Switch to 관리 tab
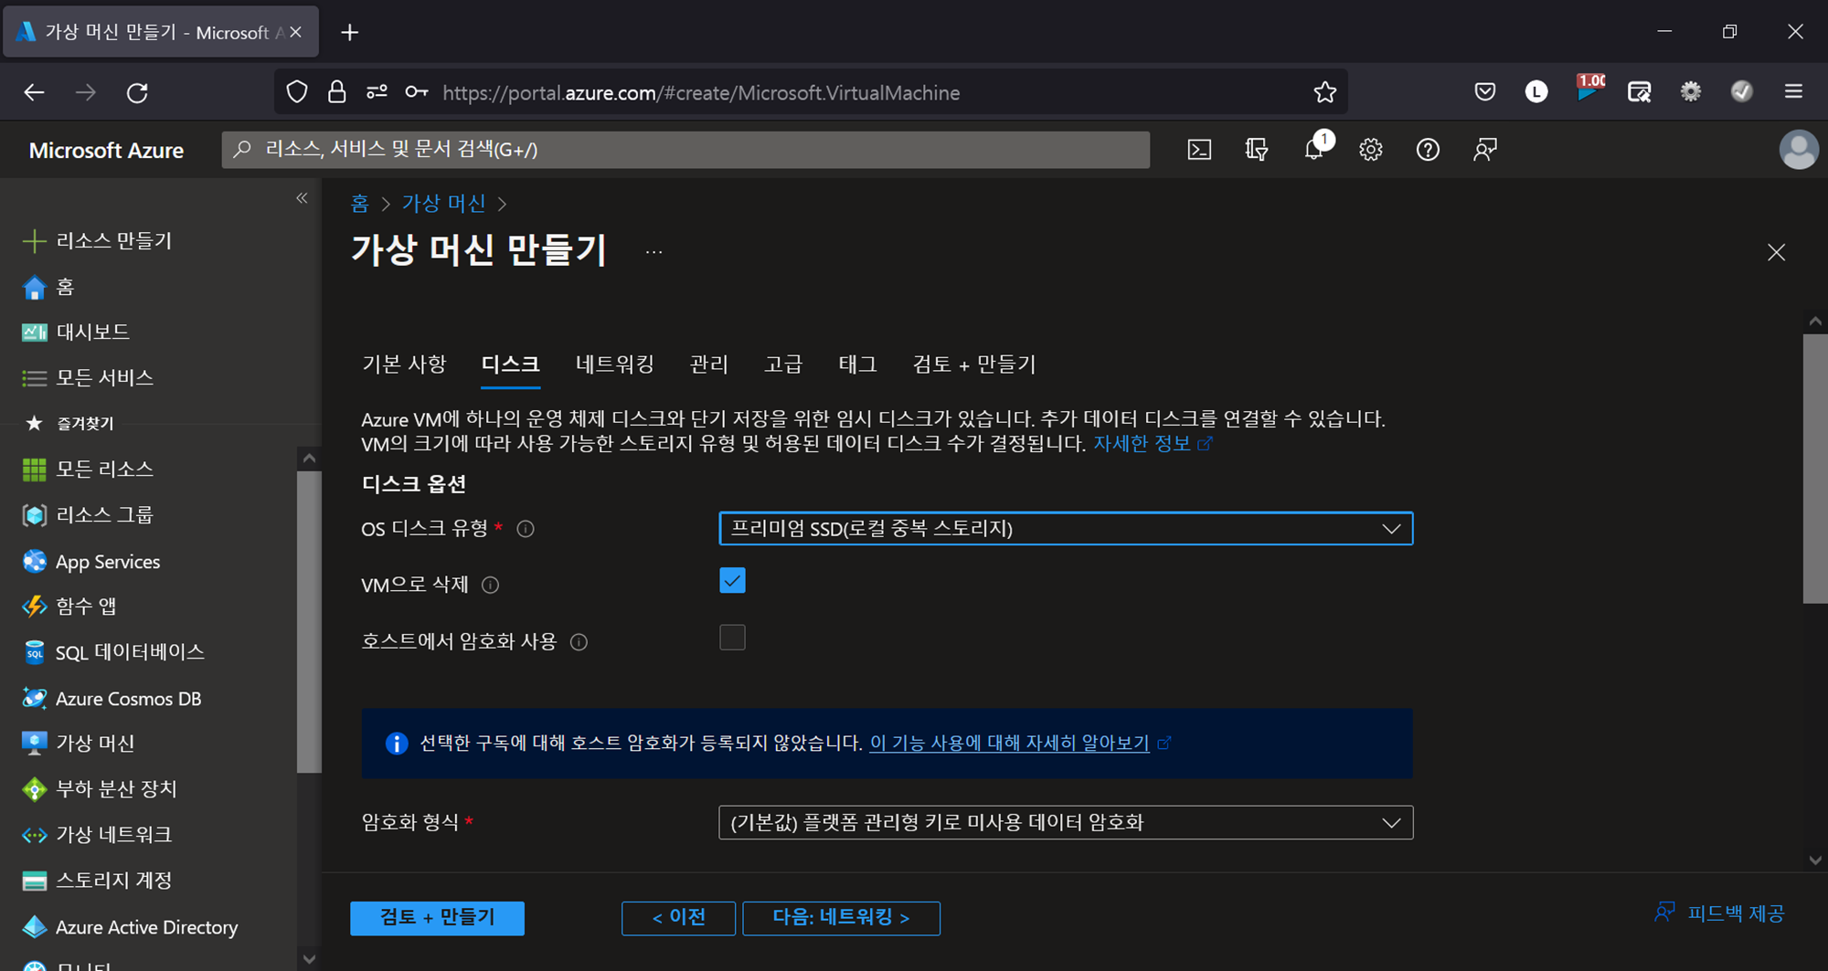Screen dimensions: 1828x971 [709, 364]
